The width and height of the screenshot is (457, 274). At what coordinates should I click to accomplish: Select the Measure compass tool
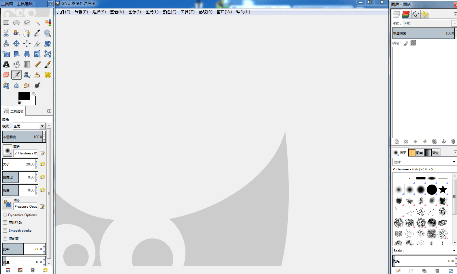pyautogui.click(x=6, y=44)
